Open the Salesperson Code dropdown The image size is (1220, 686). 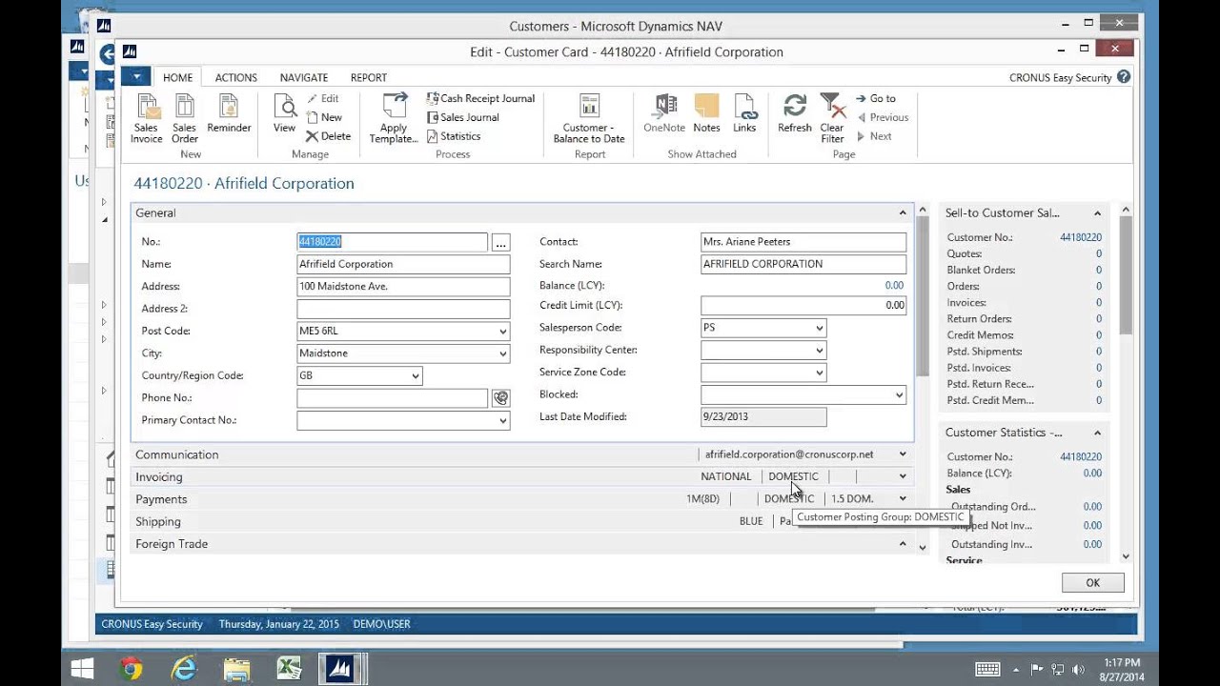coord(819,328)
